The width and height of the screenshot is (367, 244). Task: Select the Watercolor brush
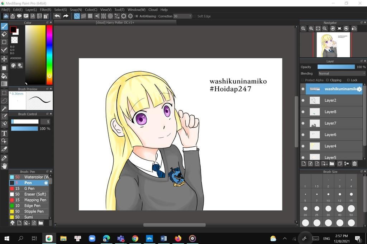coord(29,177)
